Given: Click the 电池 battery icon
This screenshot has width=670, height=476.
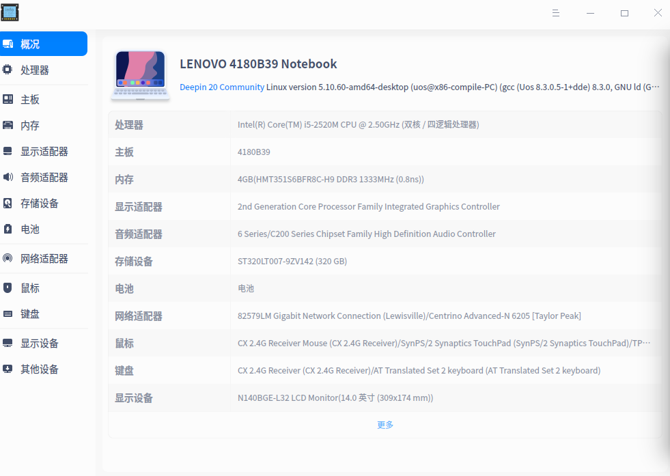Looking at the screenshot, I should [x=8, y=229].
